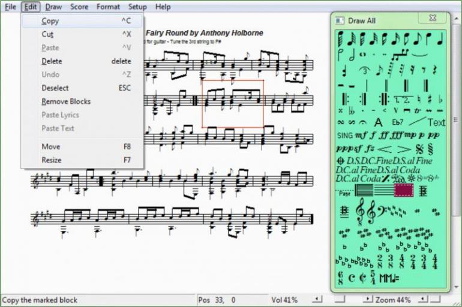
Task: Pick the D.C. al Coda marking
Action: (x=358, y=178)
